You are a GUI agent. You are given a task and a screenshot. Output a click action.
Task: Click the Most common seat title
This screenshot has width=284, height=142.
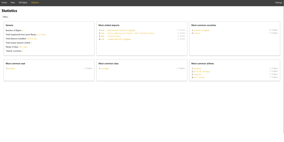(x=16, y=64)
